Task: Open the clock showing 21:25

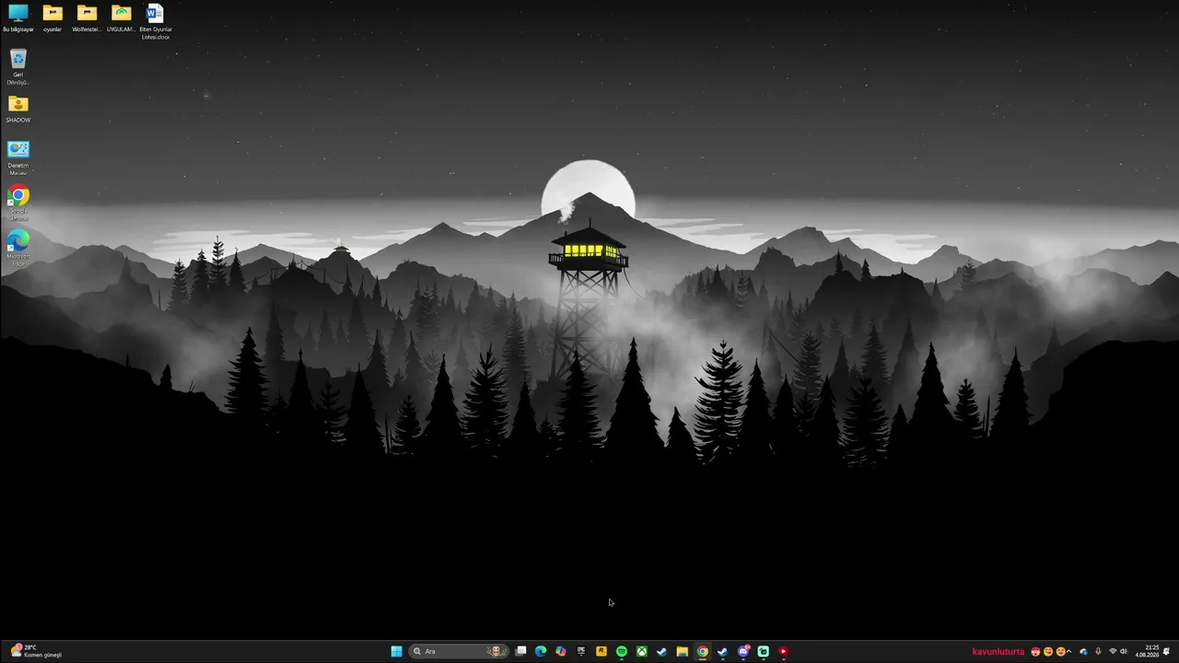Action: coord(1148,651)
